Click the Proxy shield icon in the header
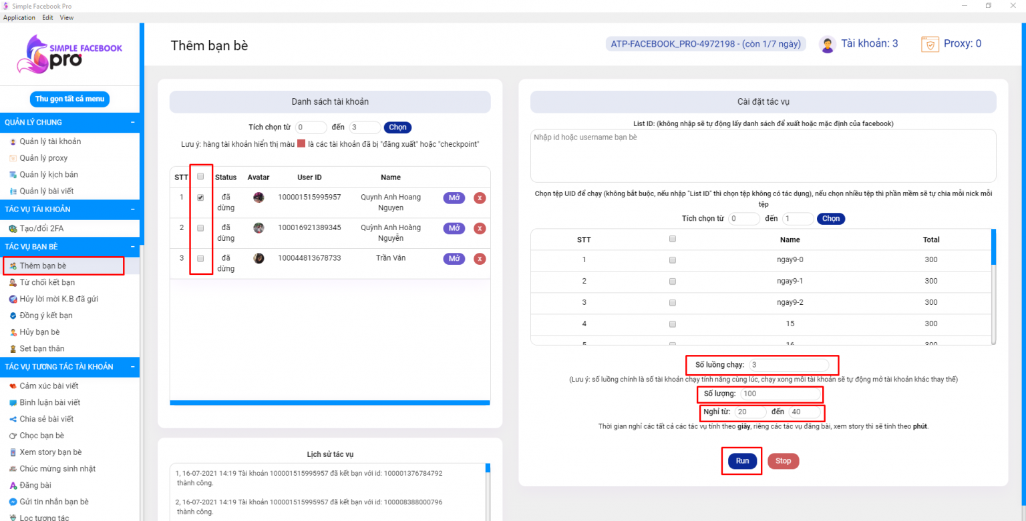The image size is (1026, 521). click(930, 43)
